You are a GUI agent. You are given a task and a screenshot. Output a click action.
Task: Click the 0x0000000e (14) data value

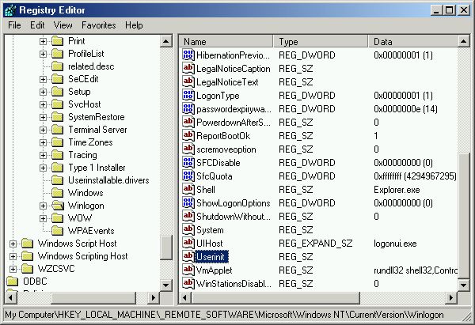405,109
